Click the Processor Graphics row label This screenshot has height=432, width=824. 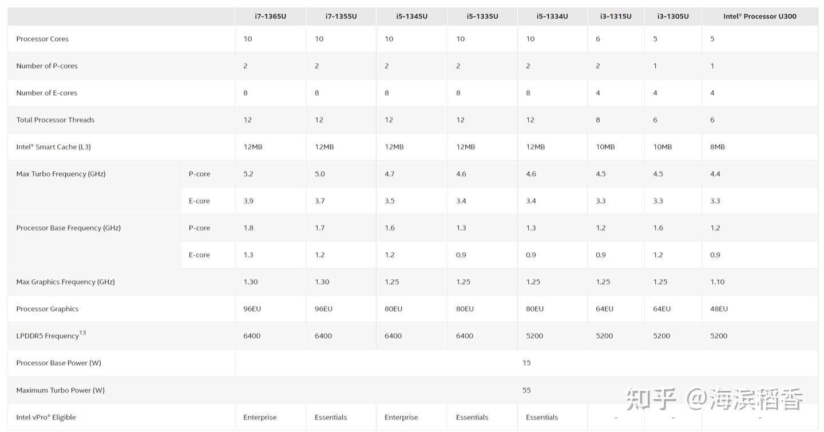[x=47, y=309]
